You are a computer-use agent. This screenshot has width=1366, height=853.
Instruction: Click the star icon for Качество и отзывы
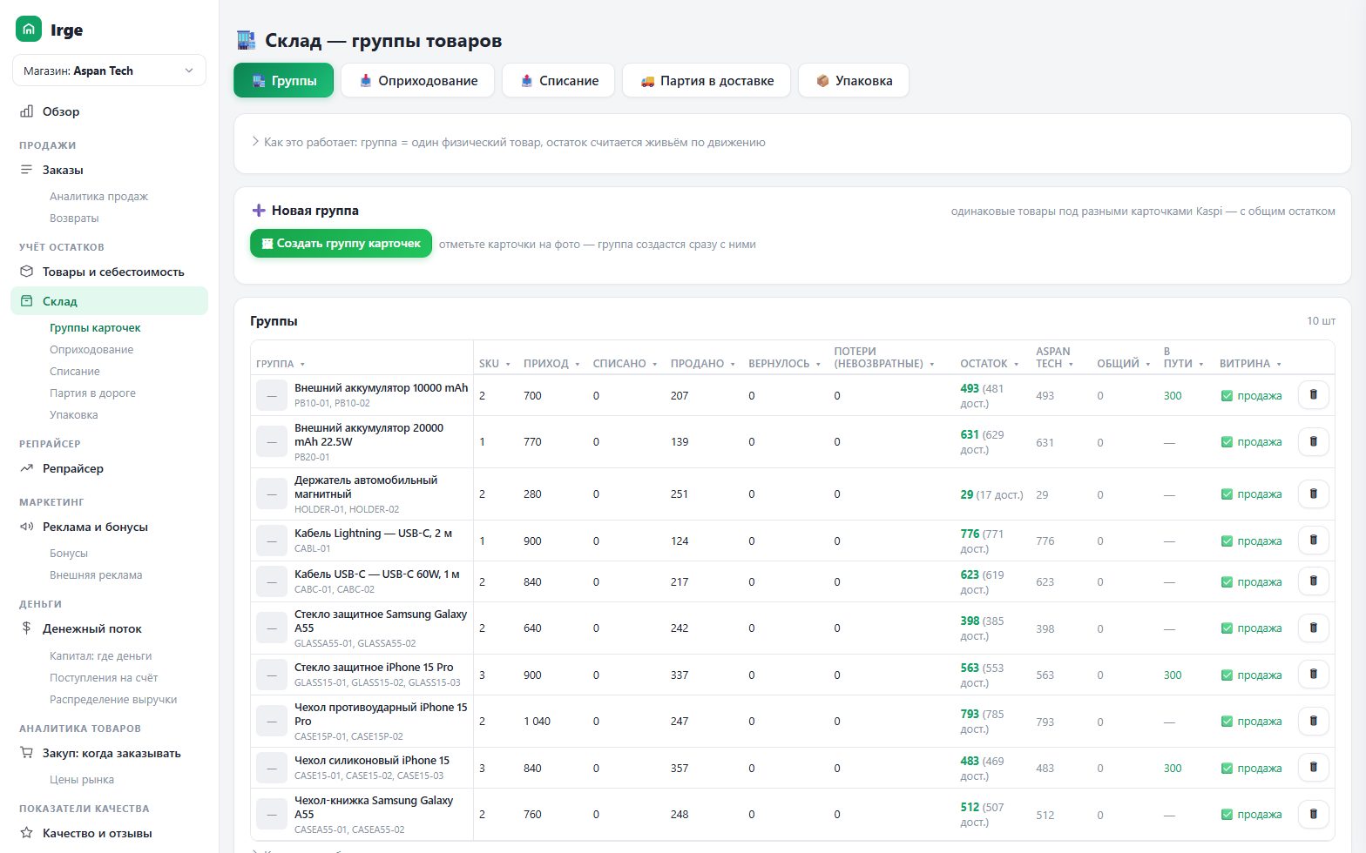click(x=27, y=833)
